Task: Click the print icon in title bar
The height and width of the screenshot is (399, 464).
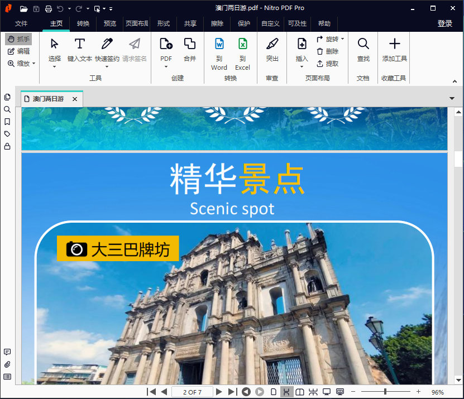Action: coord(49,8)
